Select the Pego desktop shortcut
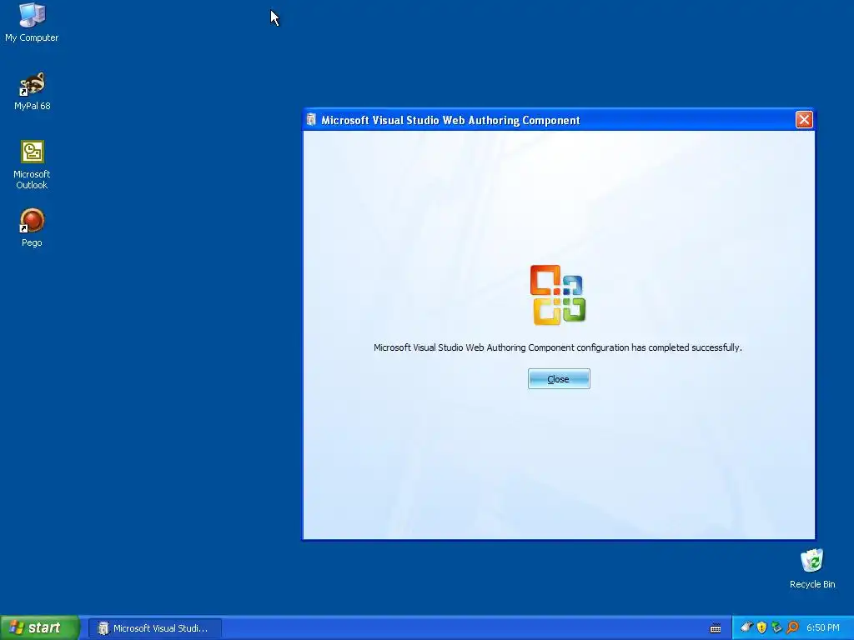Viewport: 854px width, 640px height. pyautogui.click(x=32, y=227)
